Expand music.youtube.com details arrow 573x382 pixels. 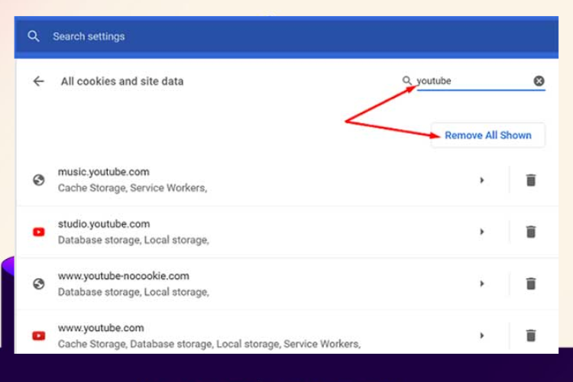481,180
